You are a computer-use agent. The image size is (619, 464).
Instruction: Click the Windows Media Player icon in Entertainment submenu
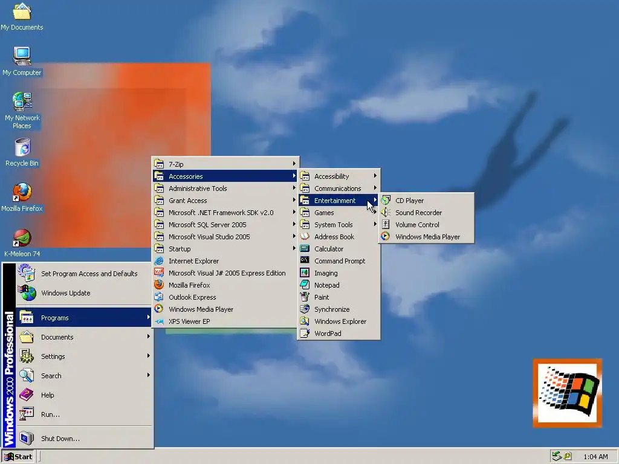coord(386,236)
